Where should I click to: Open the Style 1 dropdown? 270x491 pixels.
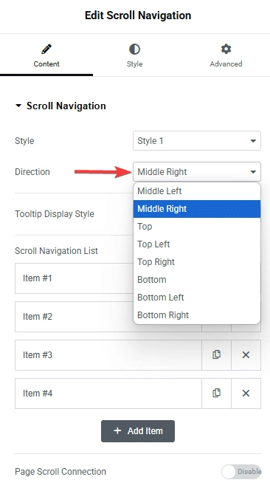pos(197,141)
